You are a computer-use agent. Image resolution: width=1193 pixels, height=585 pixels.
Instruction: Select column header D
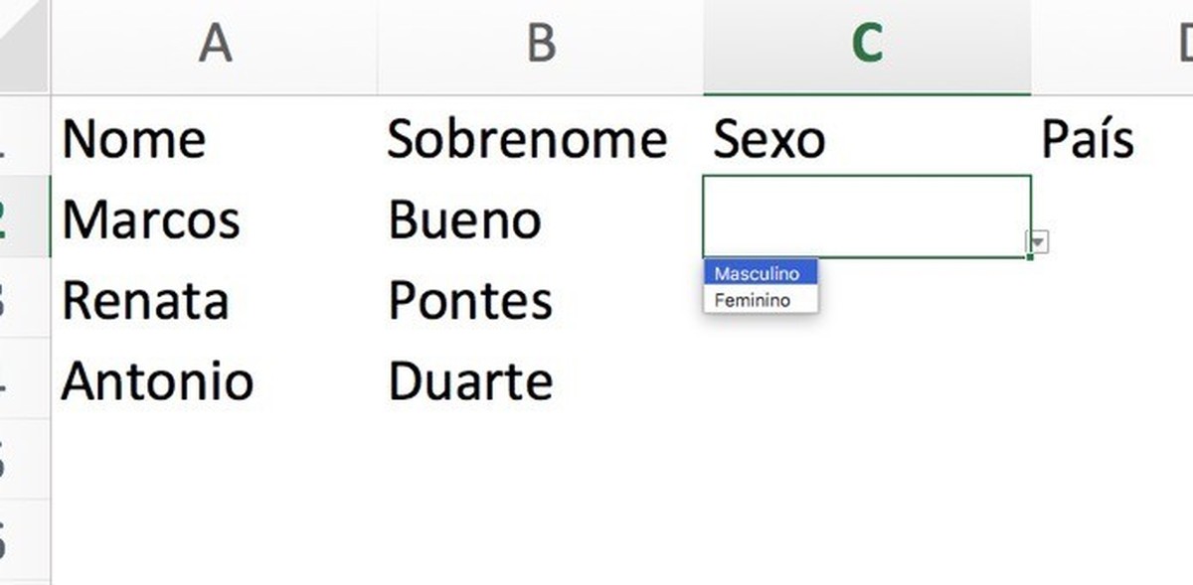1183,42
